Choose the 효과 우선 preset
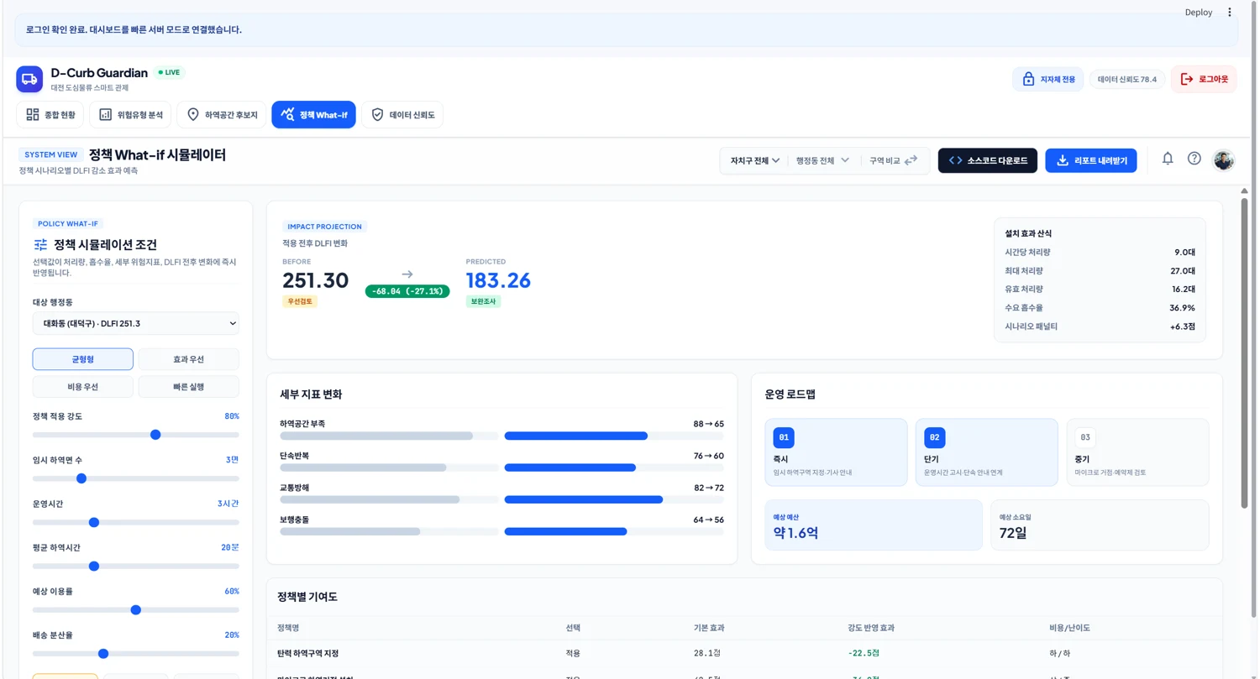The height and width of the screenshot is (679, 1260). [188, 359]
